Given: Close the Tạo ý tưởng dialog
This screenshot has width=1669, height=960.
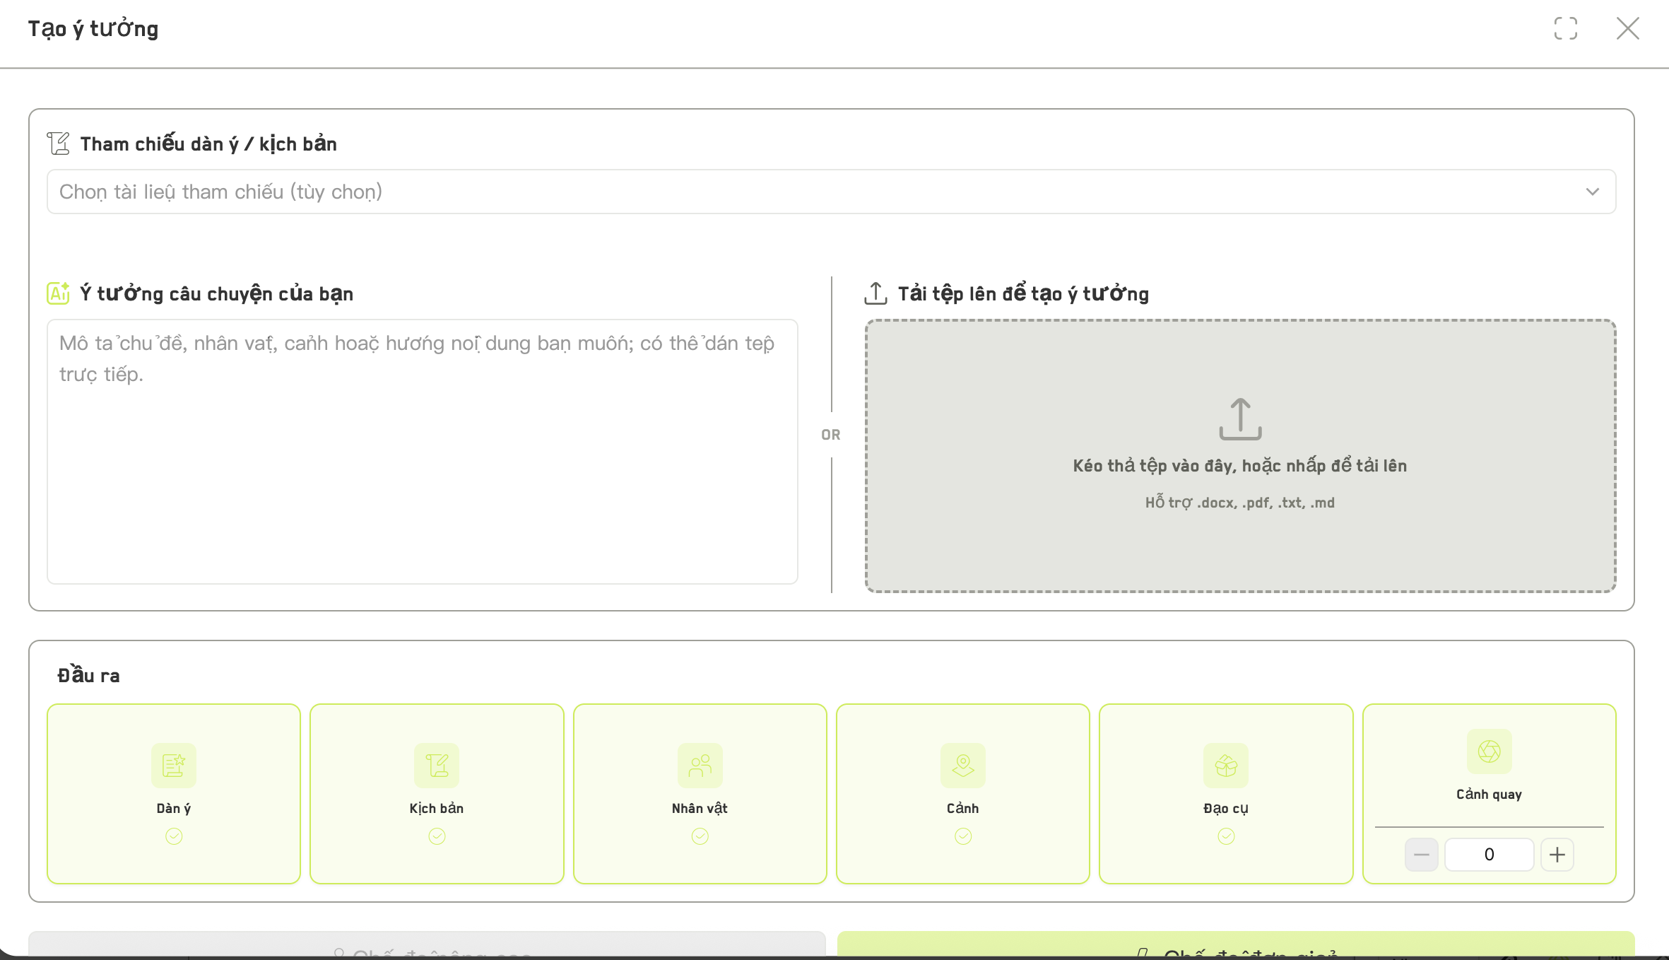Looking at the screenshot, I should (1628, 28).
